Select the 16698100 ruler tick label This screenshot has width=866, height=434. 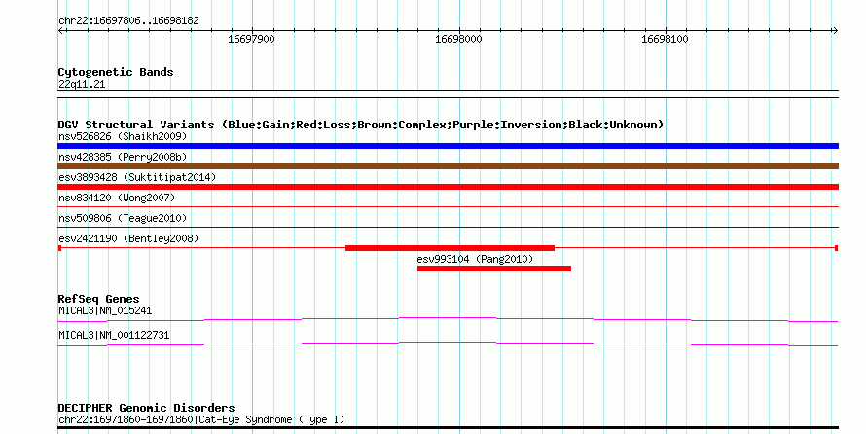pyautogui.click(x=665, y=39)
